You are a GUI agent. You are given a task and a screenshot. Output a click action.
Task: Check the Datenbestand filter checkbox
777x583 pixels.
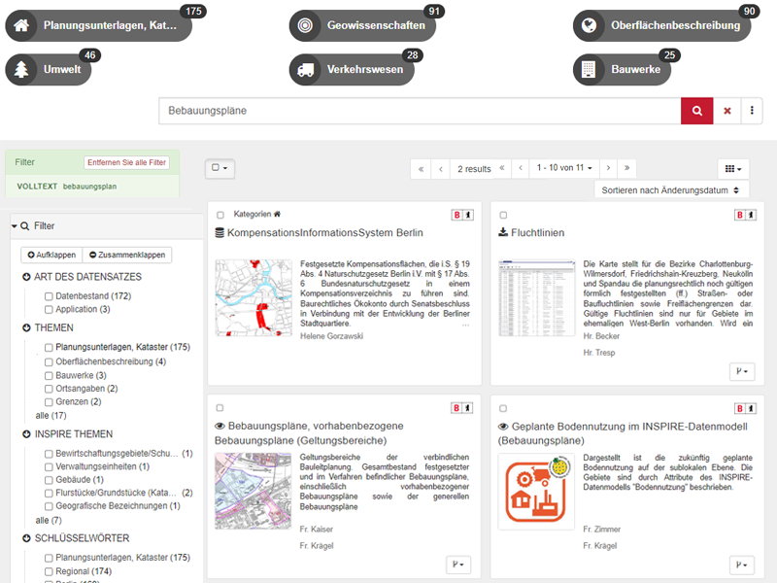tap(49, 295)
